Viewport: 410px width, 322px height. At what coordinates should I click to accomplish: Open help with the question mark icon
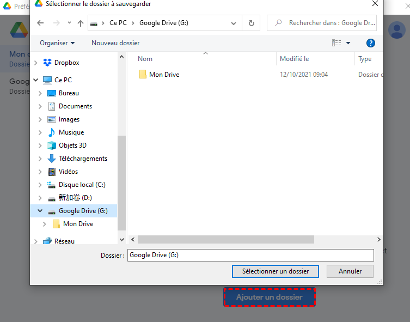[370, 43]
